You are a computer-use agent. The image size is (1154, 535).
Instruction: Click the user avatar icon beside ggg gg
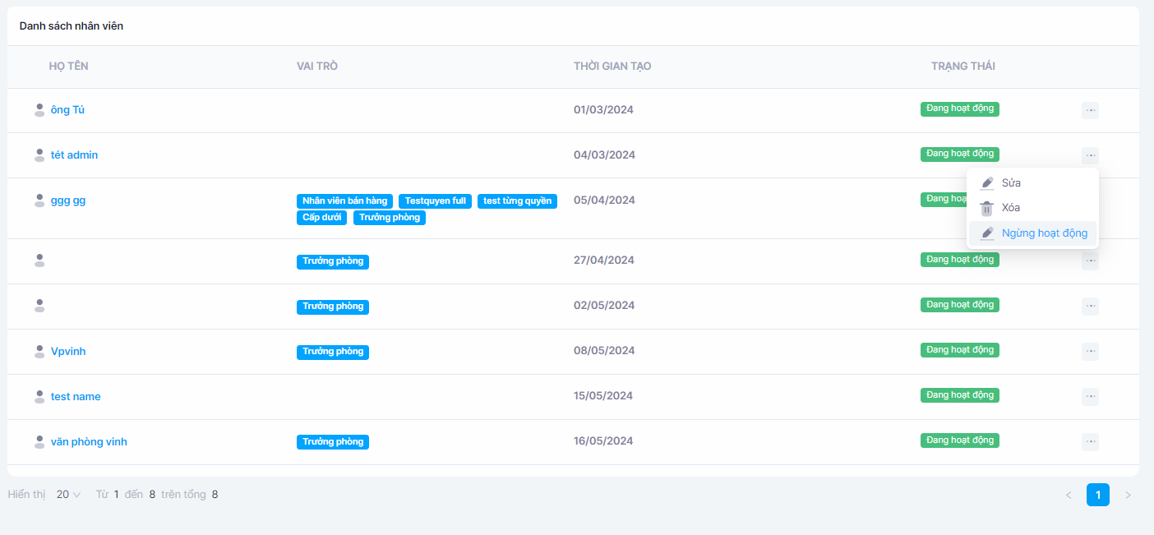39,201
